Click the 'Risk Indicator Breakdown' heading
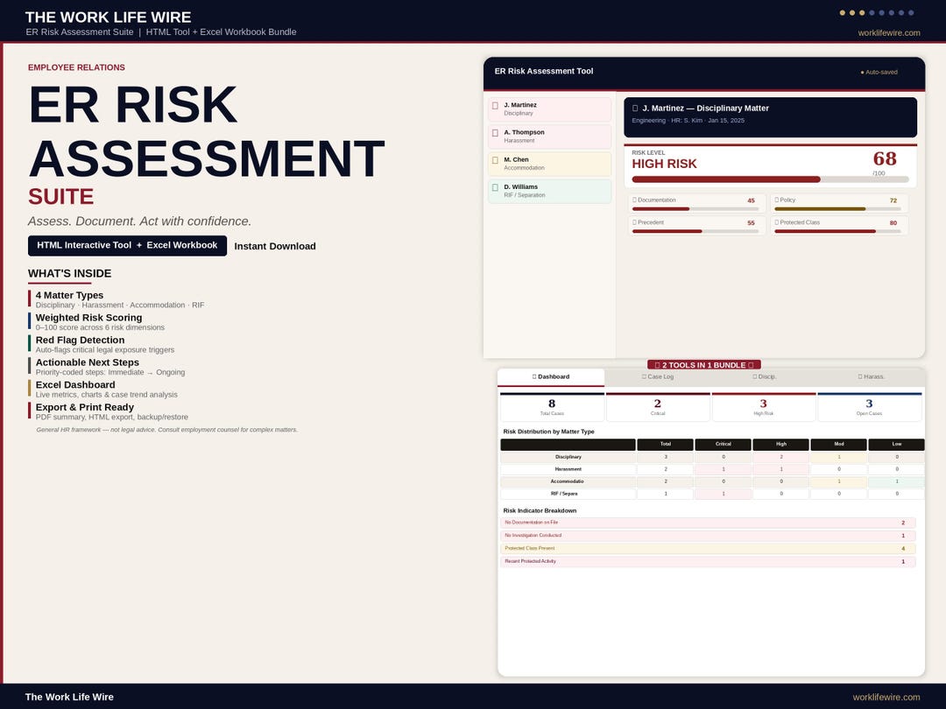Image resolution: width=946 pixels, height=709 pixels. pos(540,510)
